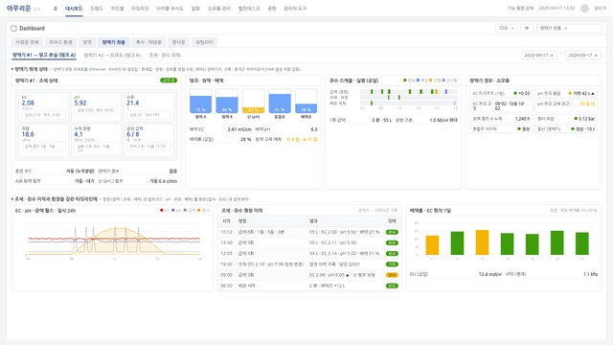This screenshot has width=613, height=345.
Task: Click the status badge on 10:30 row
Action: point(392,264)
